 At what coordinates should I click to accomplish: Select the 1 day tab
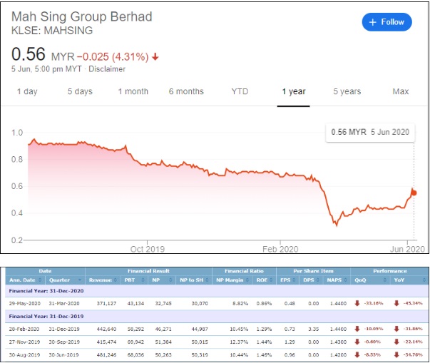coord(27,91)
